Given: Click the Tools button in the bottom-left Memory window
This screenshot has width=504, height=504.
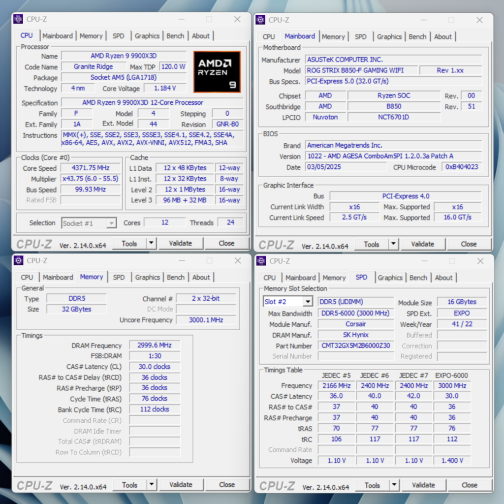Looking at the screenshot, I should click(x=130, y=484).
